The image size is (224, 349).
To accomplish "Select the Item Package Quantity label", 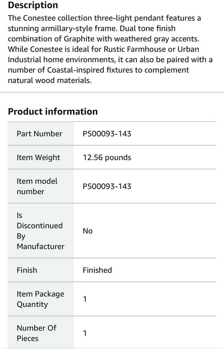I will pos(40,299).
